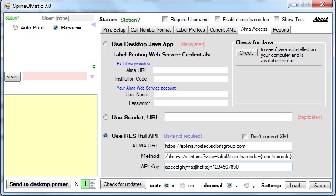Click the left-pointing purple arrow icon
The width and height of the screenshot is (336, 196).
[94, 25]
